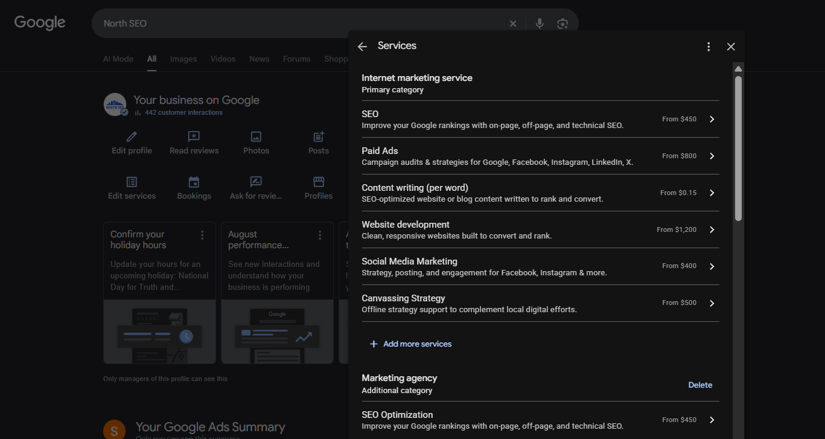
Task: Switch to the Forums tab
Action: tap(297, 59)
